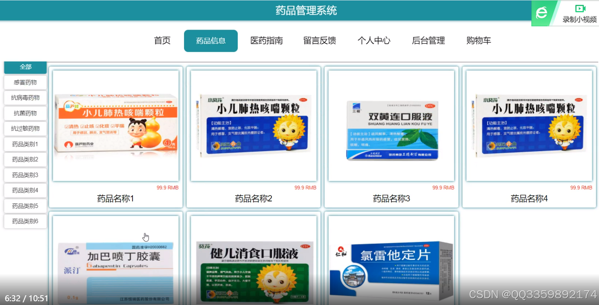Open the 健儿消食口服液 product image

click(x=253, y=260)
